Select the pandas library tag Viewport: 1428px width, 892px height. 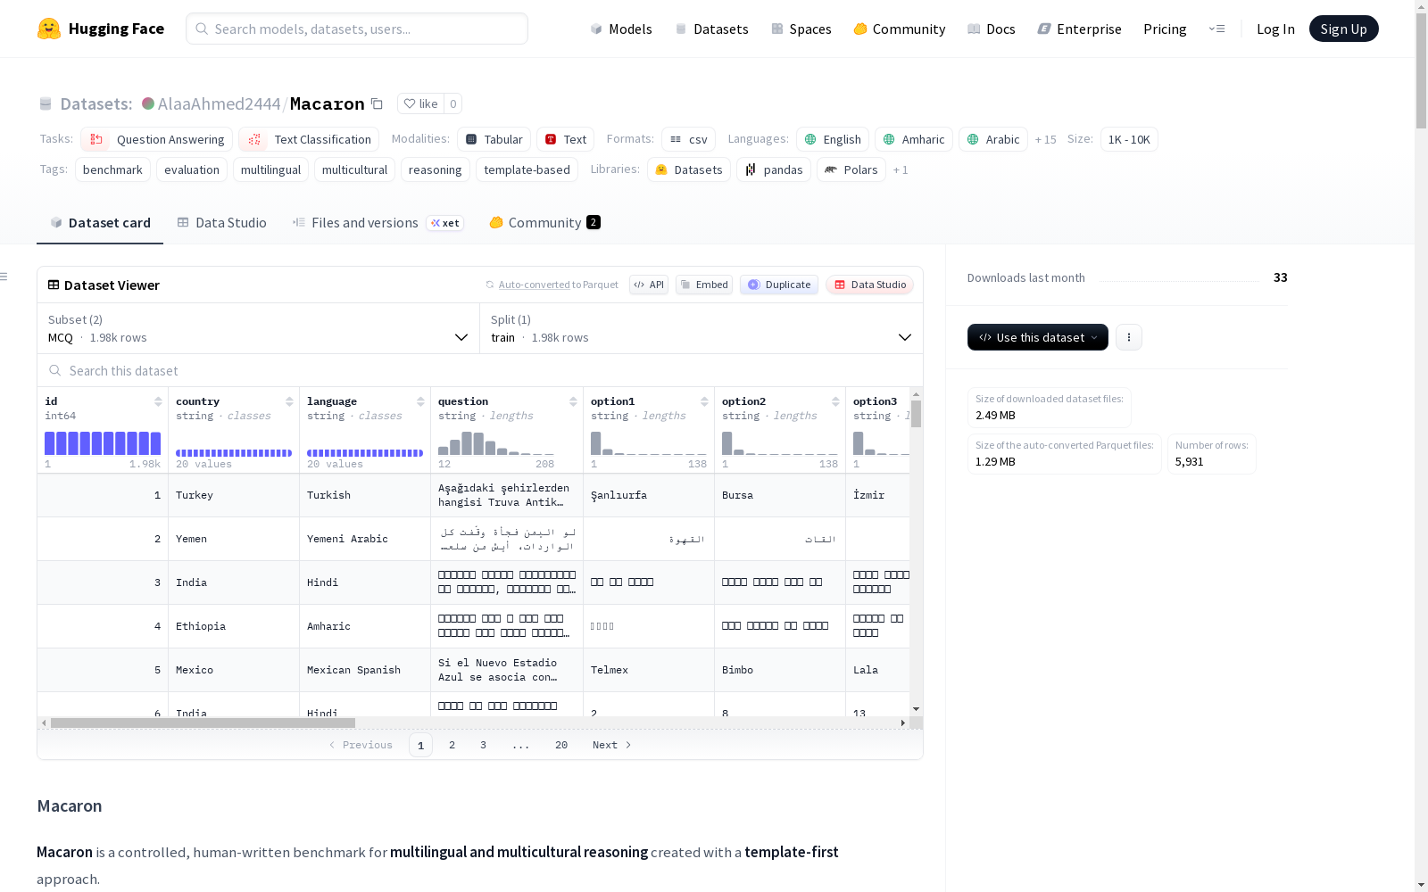click(774, 169)
